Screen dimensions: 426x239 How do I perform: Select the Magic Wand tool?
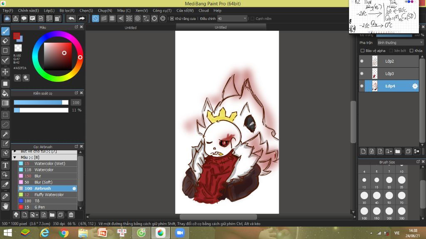pos(5,134)
